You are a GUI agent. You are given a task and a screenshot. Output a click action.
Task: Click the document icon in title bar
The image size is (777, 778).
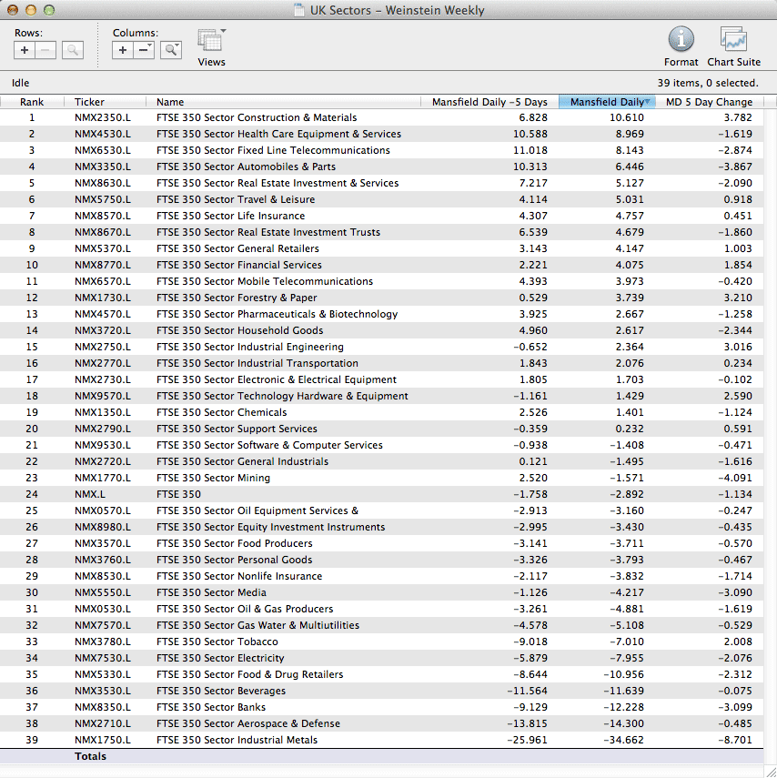(x=299, y=11)
